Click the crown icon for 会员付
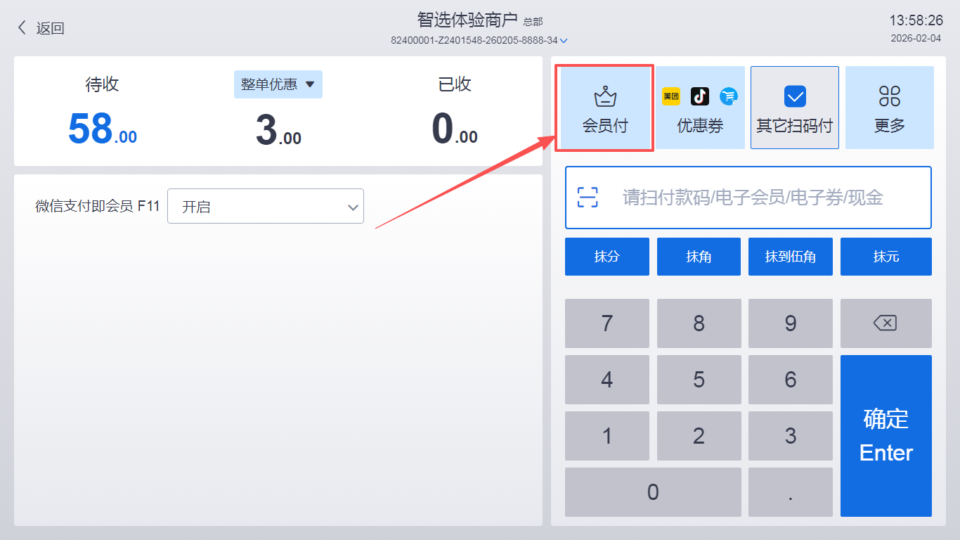 click(x=605, y=96)
